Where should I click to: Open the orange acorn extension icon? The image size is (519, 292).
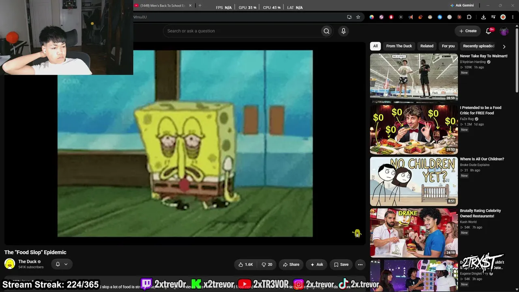tap(420, 17)
